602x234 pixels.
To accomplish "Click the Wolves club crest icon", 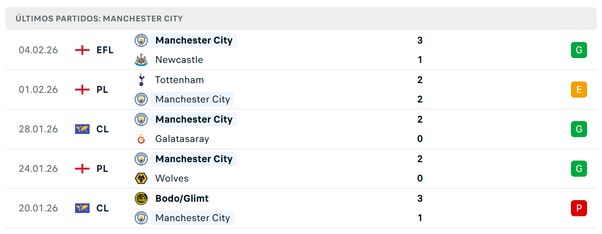I will [141, 178].
